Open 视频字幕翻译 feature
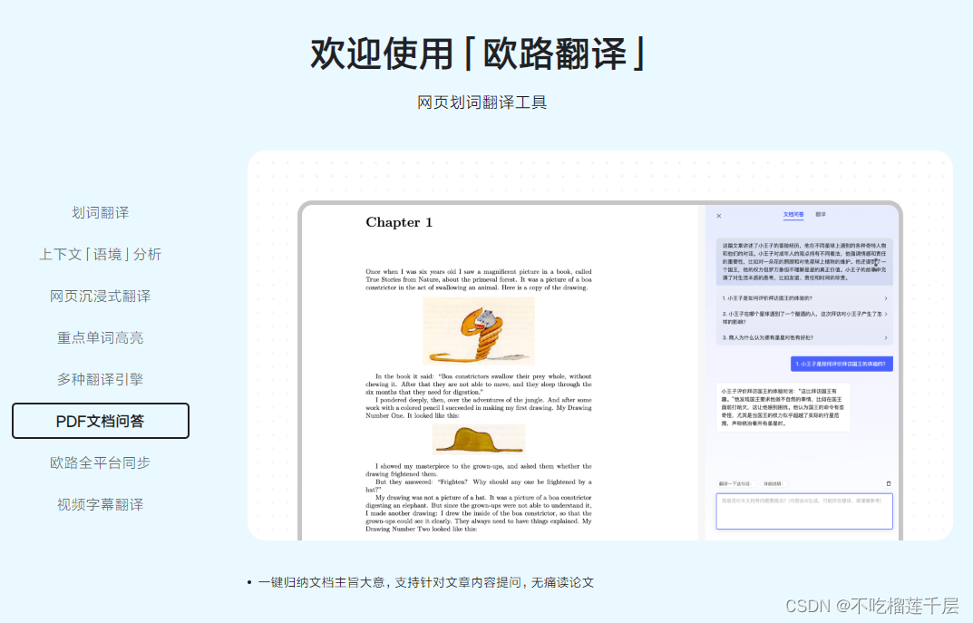The width and height of the screenshot is (973, 623). coord(100,504)
